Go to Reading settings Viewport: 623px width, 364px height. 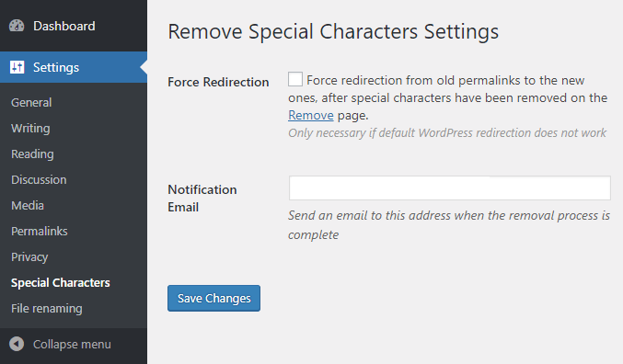32,154
